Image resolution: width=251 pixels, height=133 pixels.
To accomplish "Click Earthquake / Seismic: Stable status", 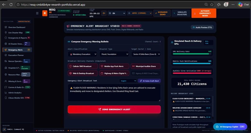I will click(116, 131).
